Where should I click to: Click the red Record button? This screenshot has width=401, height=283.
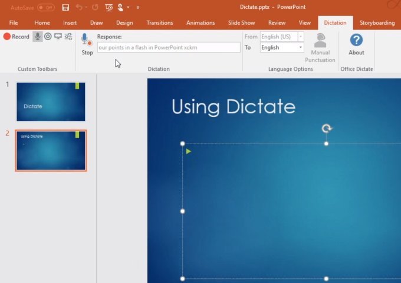click(17, 37)
